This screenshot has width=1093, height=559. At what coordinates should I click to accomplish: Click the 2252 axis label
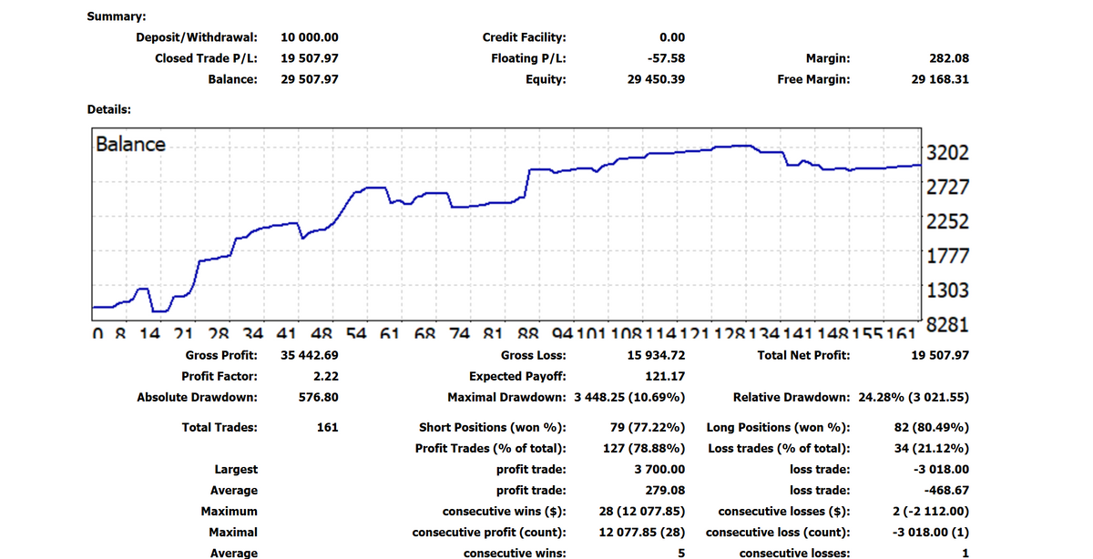tap(947, 222)
